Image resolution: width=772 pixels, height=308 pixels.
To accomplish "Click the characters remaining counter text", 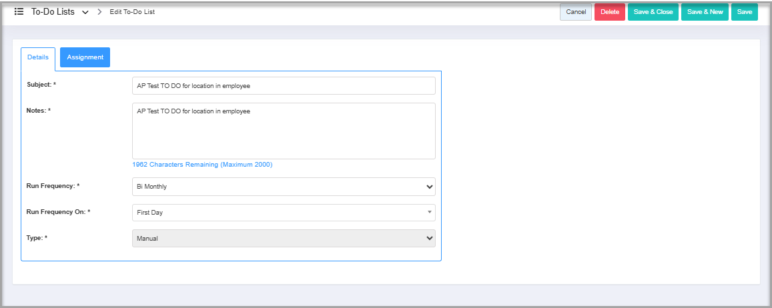I will pos(202,165).
